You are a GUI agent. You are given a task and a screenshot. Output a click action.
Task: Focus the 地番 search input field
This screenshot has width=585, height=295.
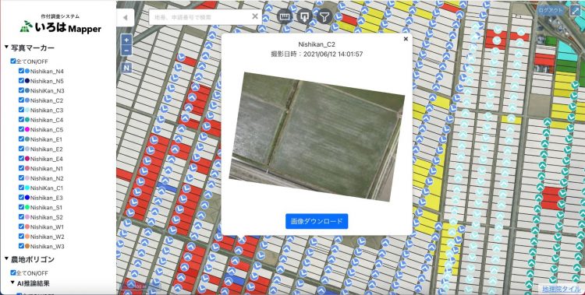200,17
